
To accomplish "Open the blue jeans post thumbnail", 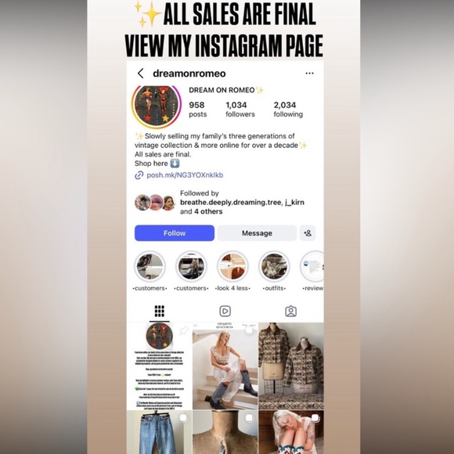I will (x=159, y=432).
